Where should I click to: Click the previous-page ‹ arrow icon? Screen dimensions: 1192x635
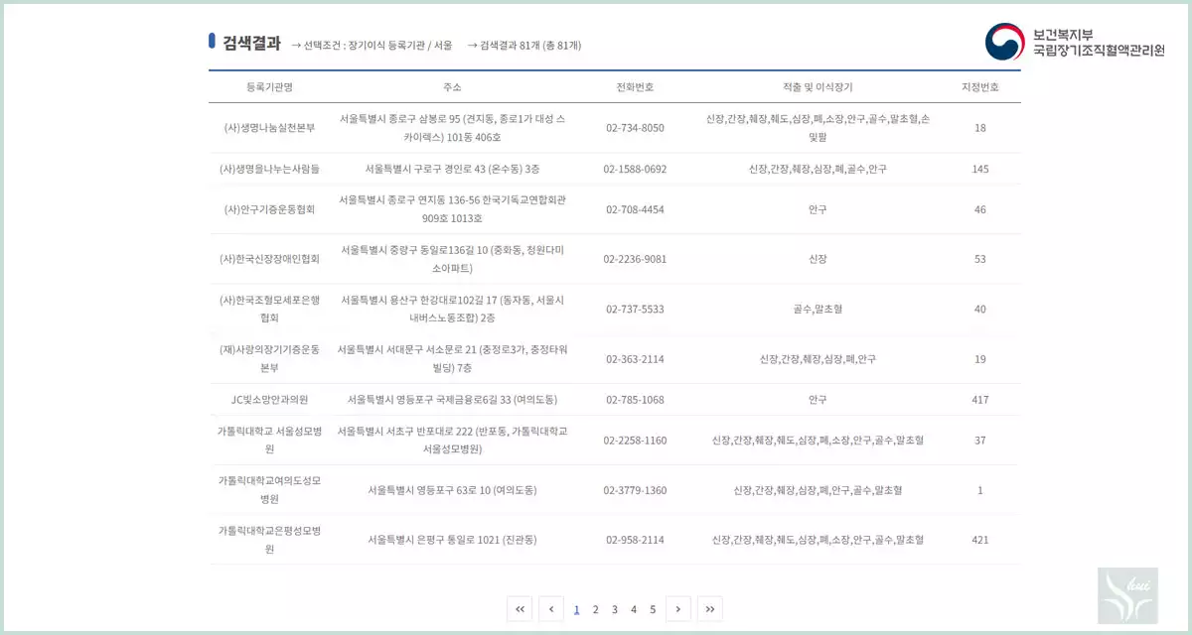[551, 609]
